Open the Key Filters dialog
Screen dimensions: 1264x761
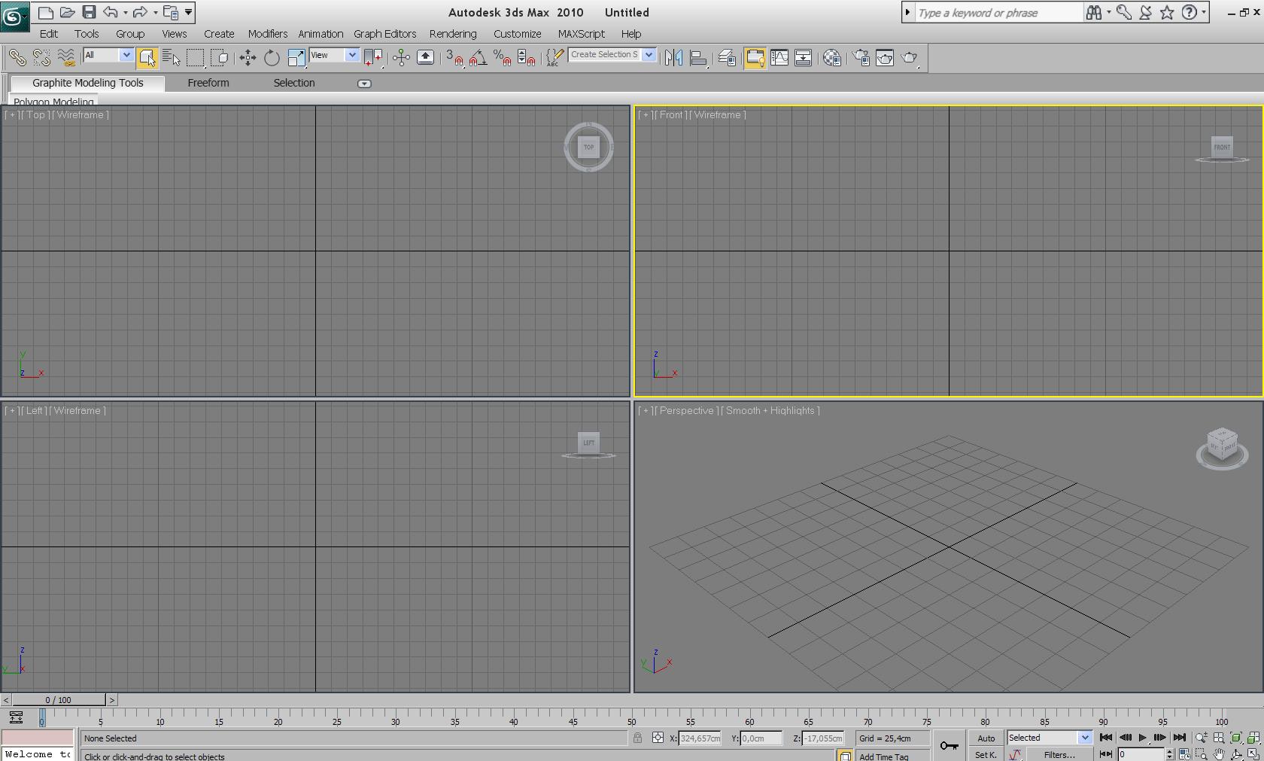(1059, 754)
